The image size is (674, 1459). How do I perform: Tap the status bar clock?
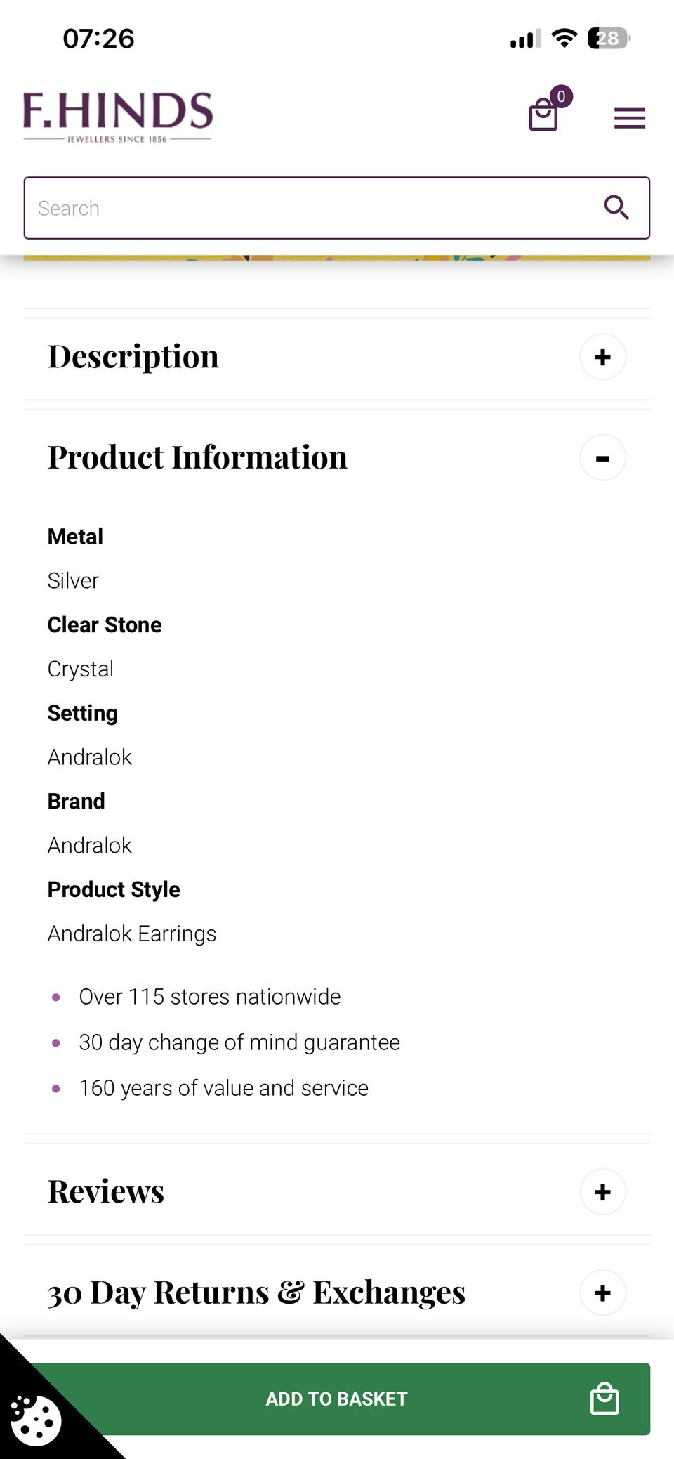pyautogui.click(x=98, y=38)
